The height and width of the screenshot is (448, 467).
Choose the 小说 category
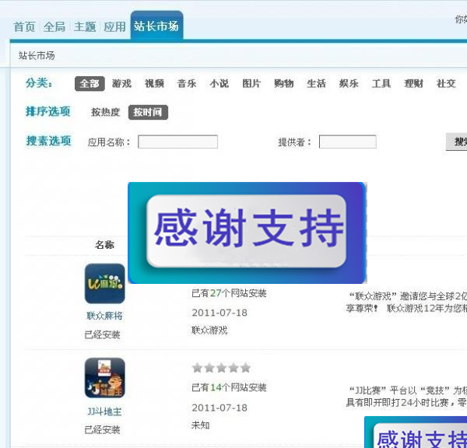tap(219, 84)
